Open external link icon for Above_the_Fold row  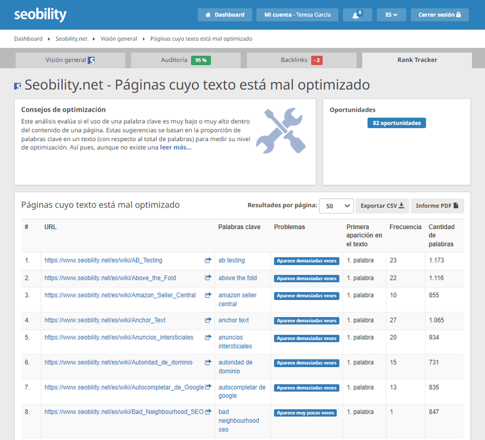(208, 278)
